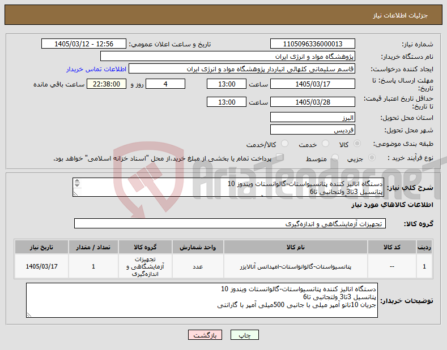Click the unit cell عدد in table
The image size is (447, 350).
(198, 267)
